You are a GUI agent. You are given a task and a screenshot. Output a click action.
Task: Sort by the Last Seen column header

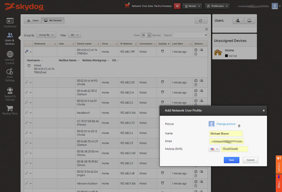[181, 44]
